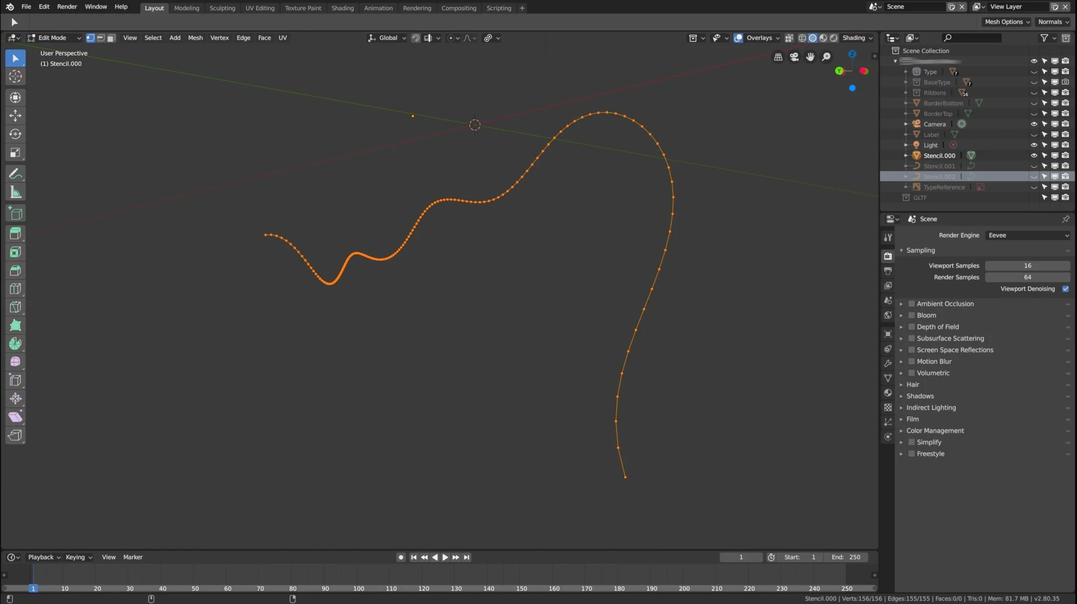Screen dimensions: 1077x604
Task: Hide Stencil.000 with eye icon
Action: [x=1034, y=156]
